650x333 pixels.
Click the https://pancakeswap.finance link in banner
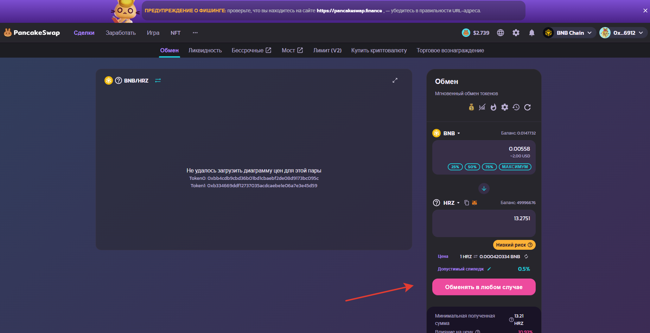(349, 11)
